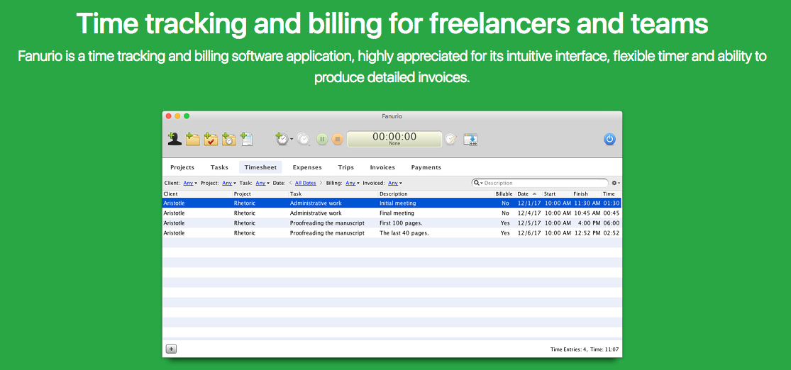Sort by the Date column header
This screenshot has height=370, width=791.
tap(529, 194)
